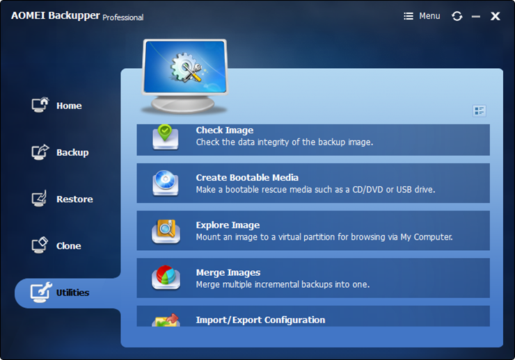This screenshot has height=360, width=515.
Task: Click 'Mount an image to a virtual partition' text
Action: [x=324, y=237]
